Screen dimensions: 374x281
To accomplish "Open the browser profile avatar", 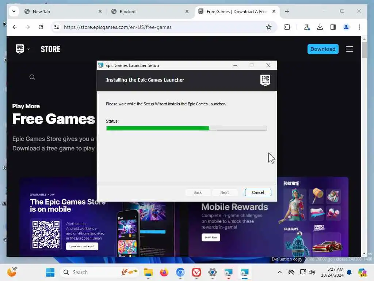I will [346, 27].
